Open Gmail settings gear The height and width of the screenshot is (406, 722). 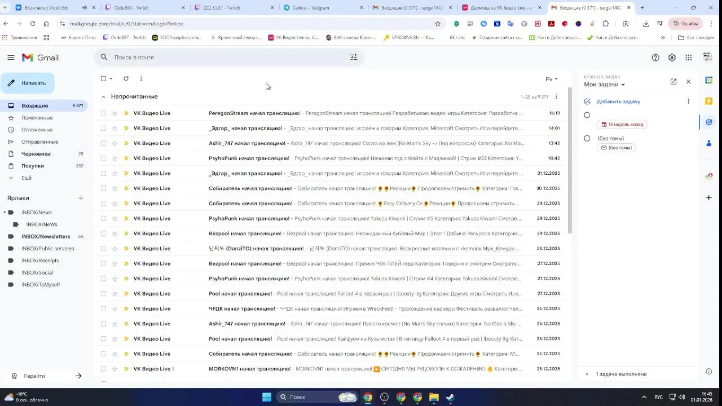tap(672, 58)
